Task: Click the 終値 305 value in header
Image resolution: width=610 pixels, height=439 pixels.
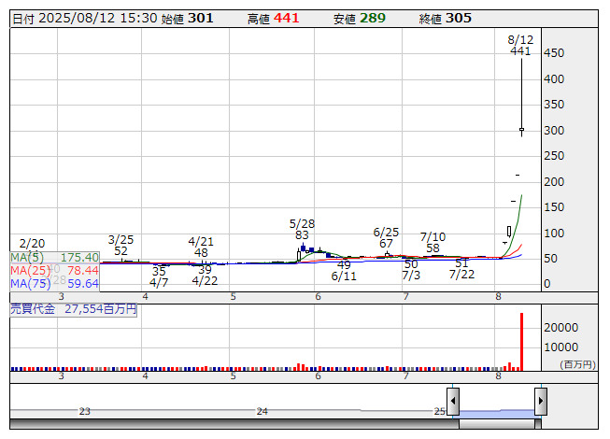Action: click(x=458, y=18)
